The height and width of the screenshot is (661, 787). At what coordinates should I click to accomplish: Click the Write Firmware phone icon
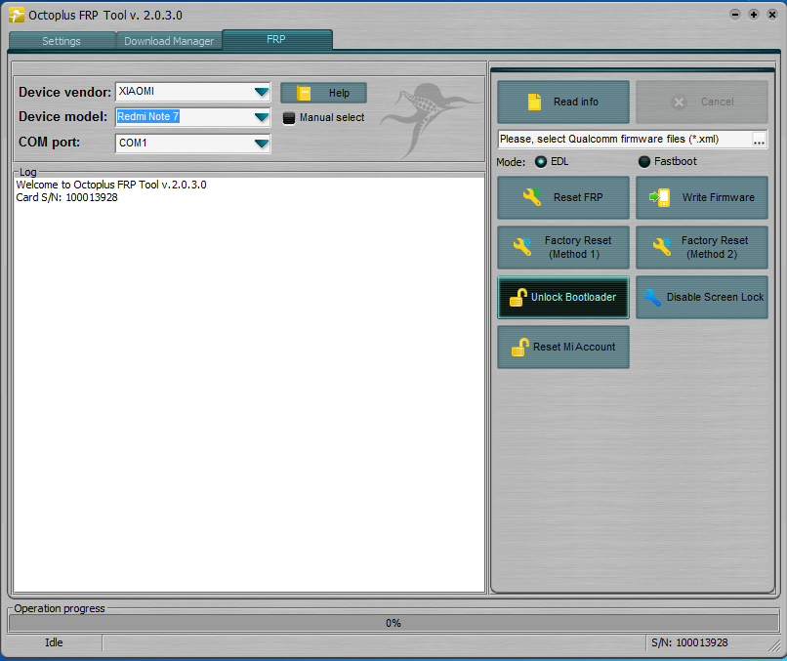point(660,197)
